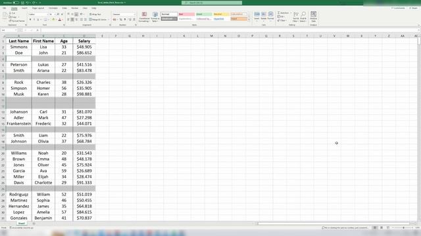Click the Redo arrow icon

[x=34, y=3]
